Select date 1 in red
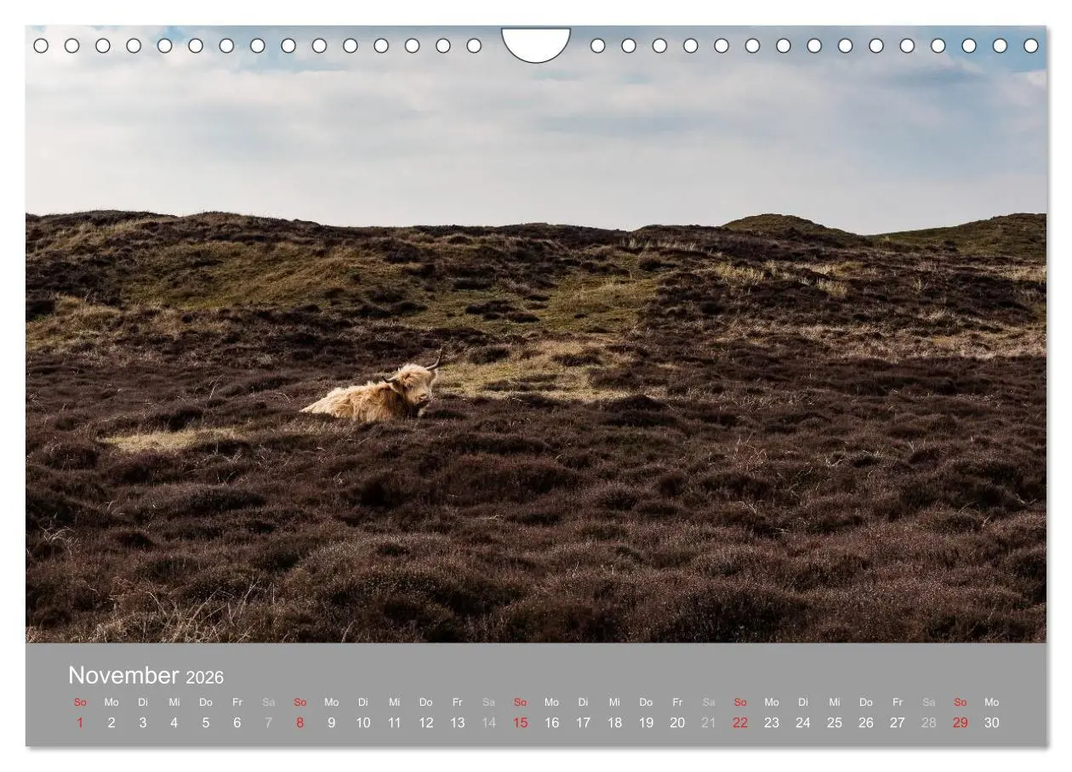The width and height of the screenshot is (1072, 772). coord(80,723)
